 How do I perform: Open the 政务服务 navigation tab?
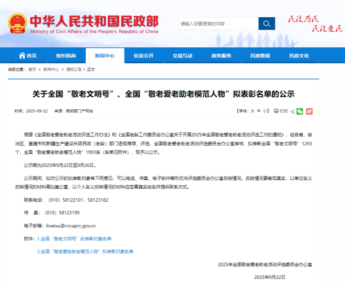[222, 55]
